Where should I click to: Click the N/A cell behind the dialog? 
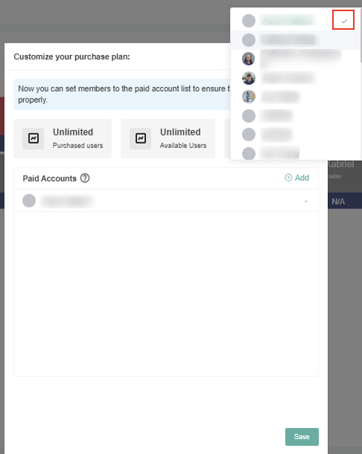pyautogui.click(x=338, y=202)
